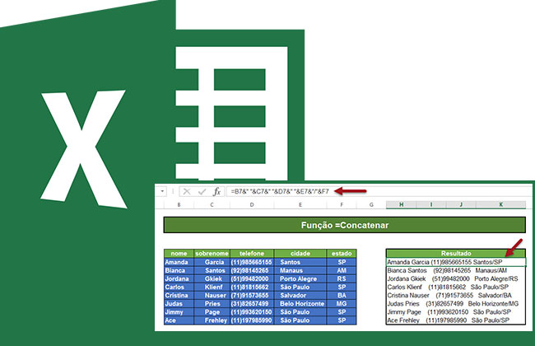The image size is (535, 346).
Task: Select result cell starting 'Amanda Garcia'
Action: [x=456, y=262]
